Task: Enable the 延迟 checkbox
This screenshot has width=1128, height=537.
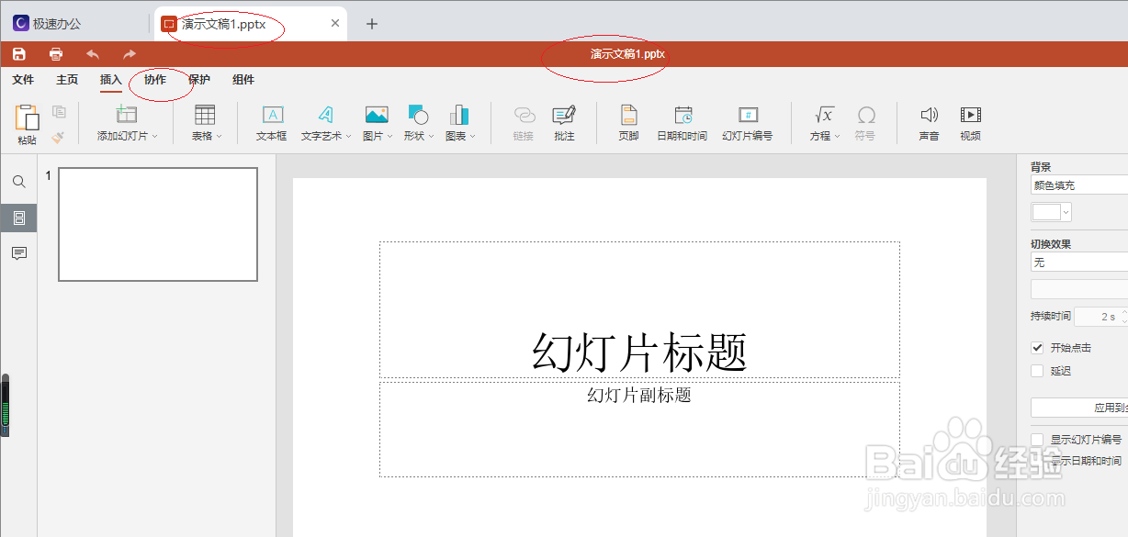Action: pos(1037,370)
